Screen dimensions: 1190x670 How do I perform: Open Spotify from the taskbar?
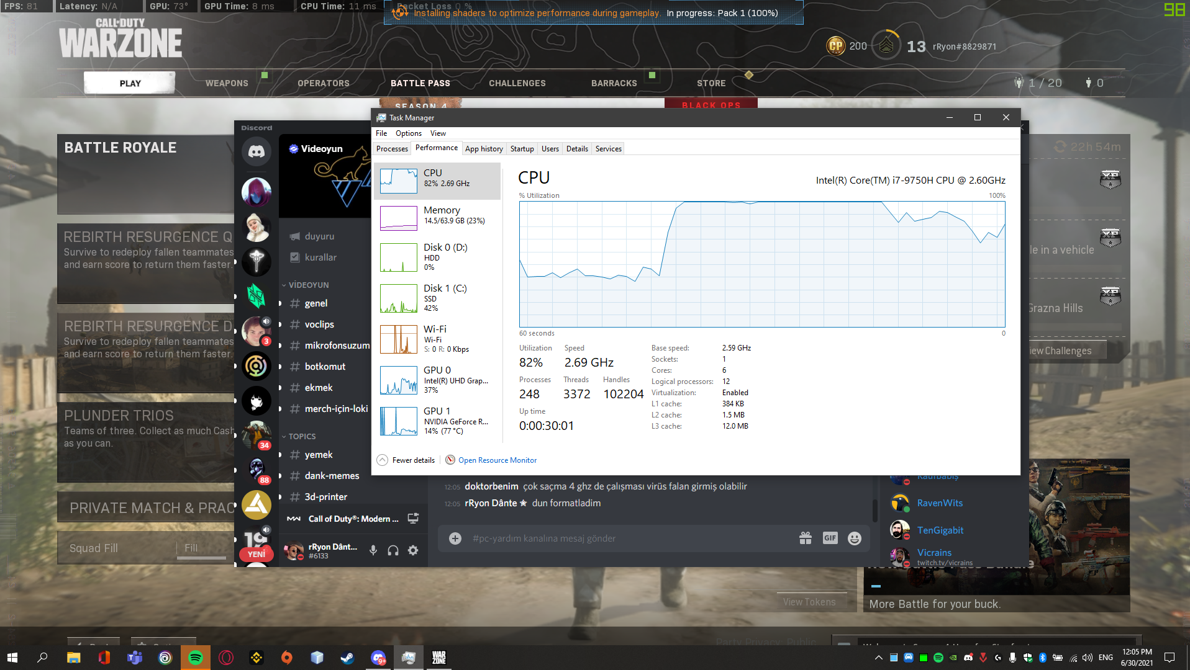195,658
